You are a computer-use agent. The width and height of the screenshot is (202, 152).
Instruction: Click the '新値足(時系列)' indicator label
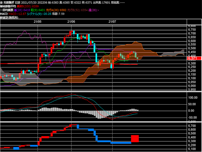pyautogui.click(x=9, y=18)
